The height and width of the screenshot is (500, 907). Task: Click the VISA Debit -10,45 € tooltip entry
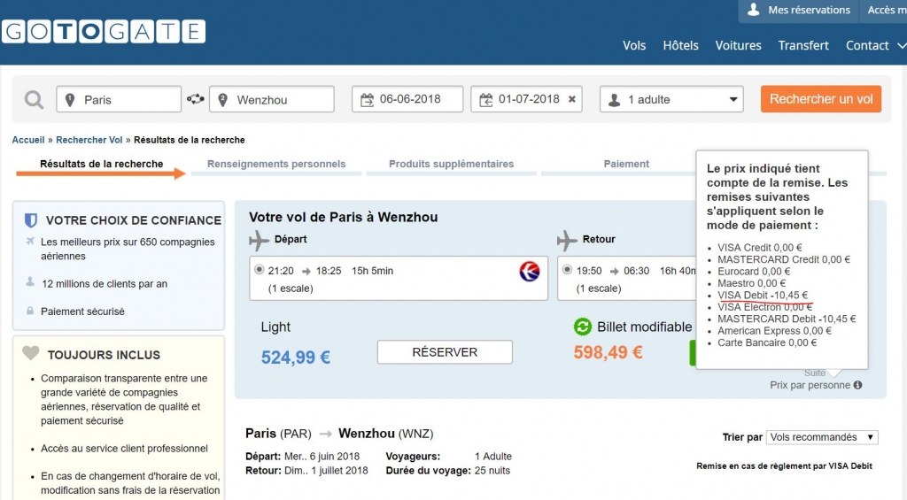pyautogui.click(x=763, y=296)
